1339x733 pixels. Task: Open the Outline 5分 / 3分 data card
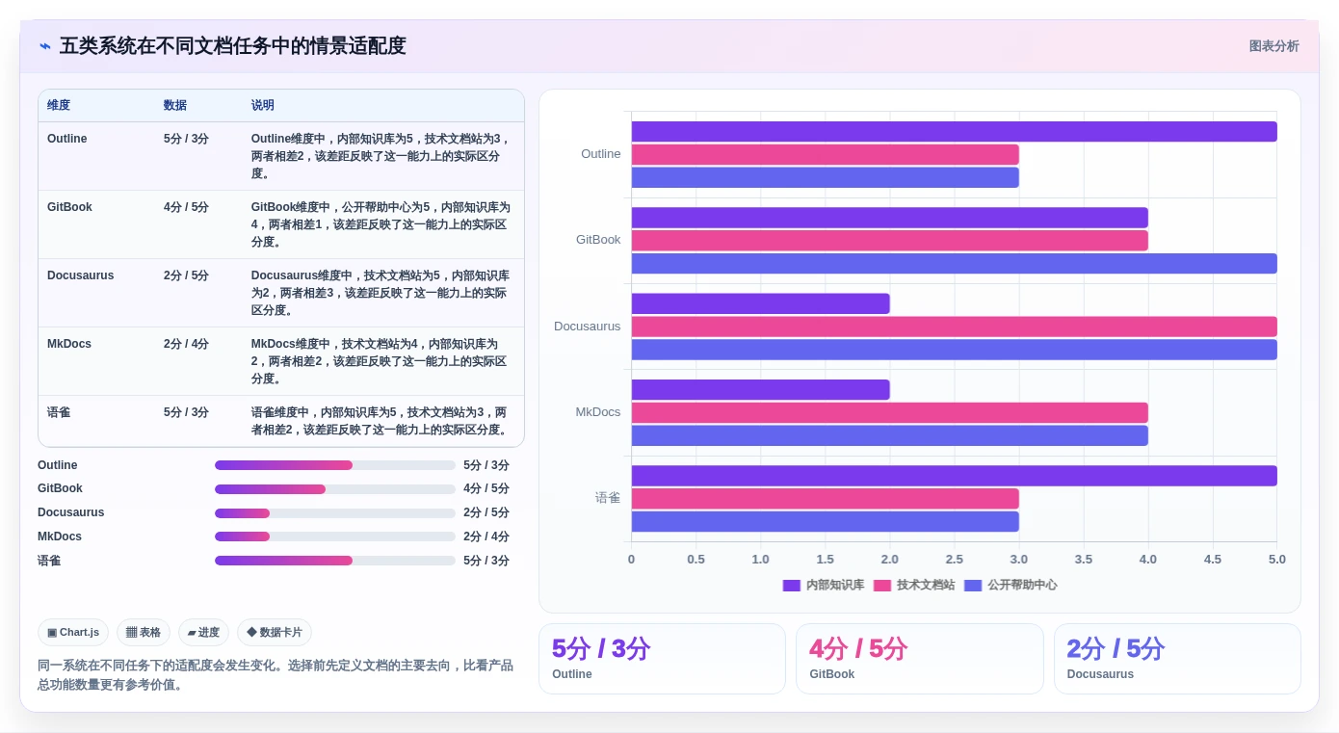[x=662, y=659]
